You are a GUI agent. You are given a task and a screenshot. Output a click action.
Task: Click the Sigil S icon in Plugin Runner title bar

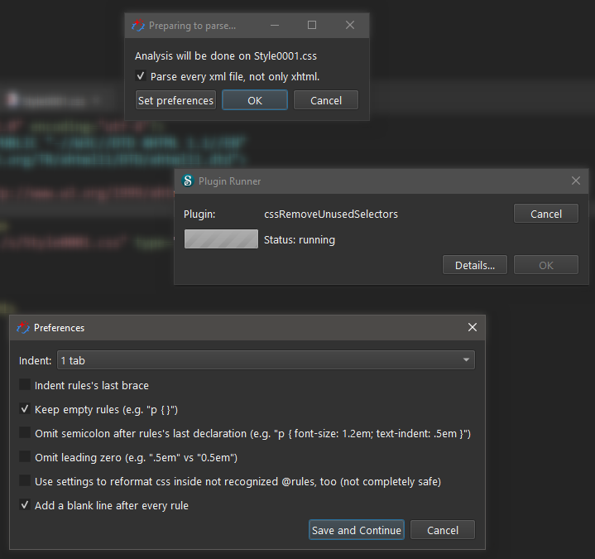click(188, 181)
